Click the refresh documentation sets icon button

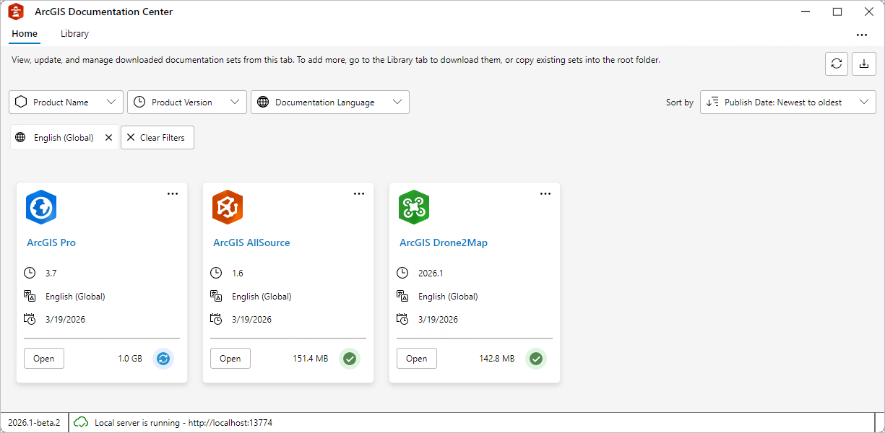pos(837,64)
